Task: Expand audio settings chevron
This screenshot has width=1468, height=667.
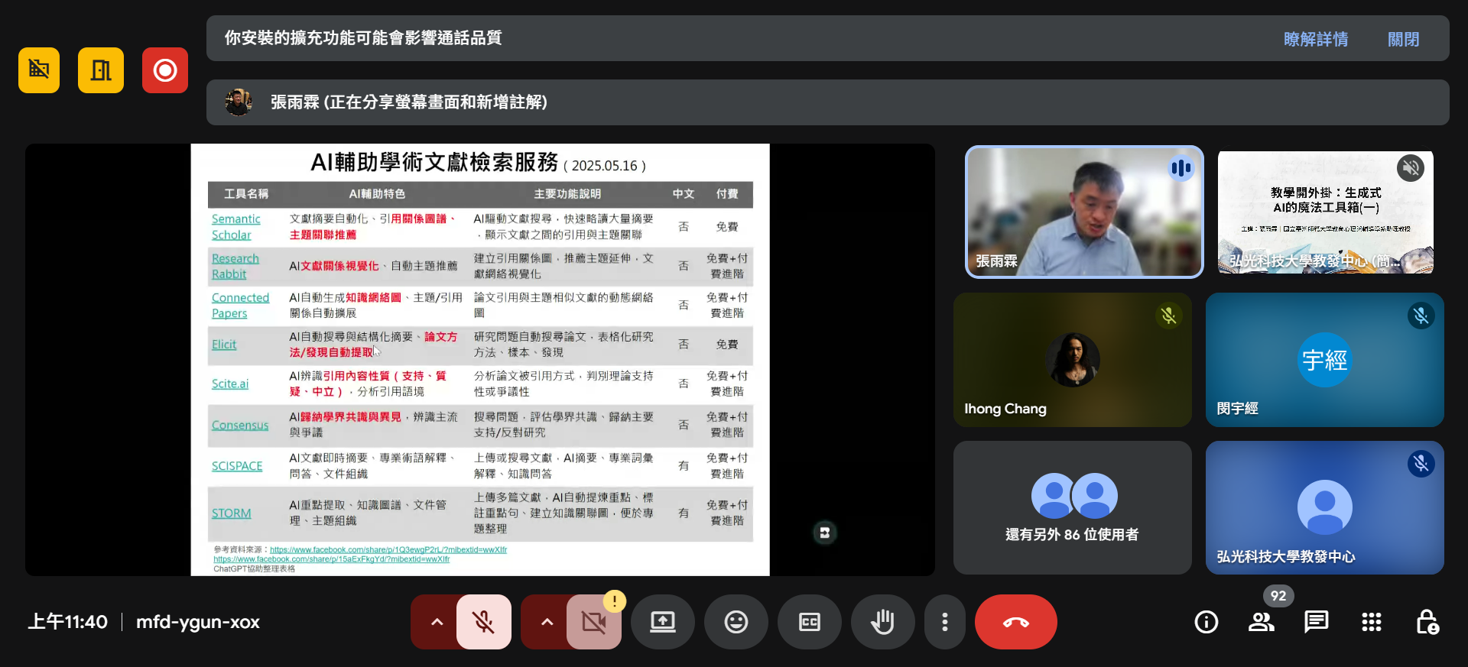Action: point(437,622)
